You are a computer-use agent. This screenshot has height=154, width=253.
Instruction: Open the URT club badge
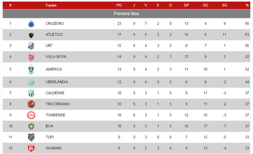pos(31,46)
